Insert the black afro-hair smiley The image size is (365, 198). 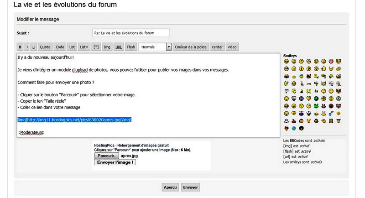(x=301, y=128)
